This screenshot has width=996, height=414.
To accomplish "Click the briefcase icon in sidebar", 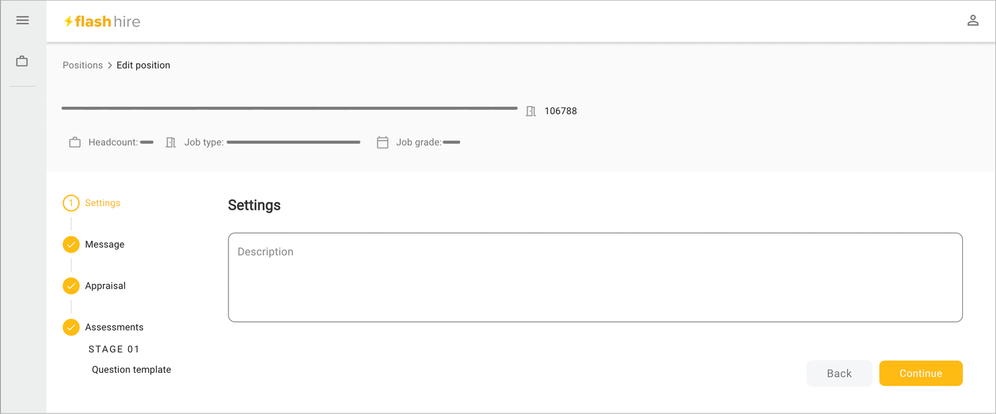I will click(22, 61).
